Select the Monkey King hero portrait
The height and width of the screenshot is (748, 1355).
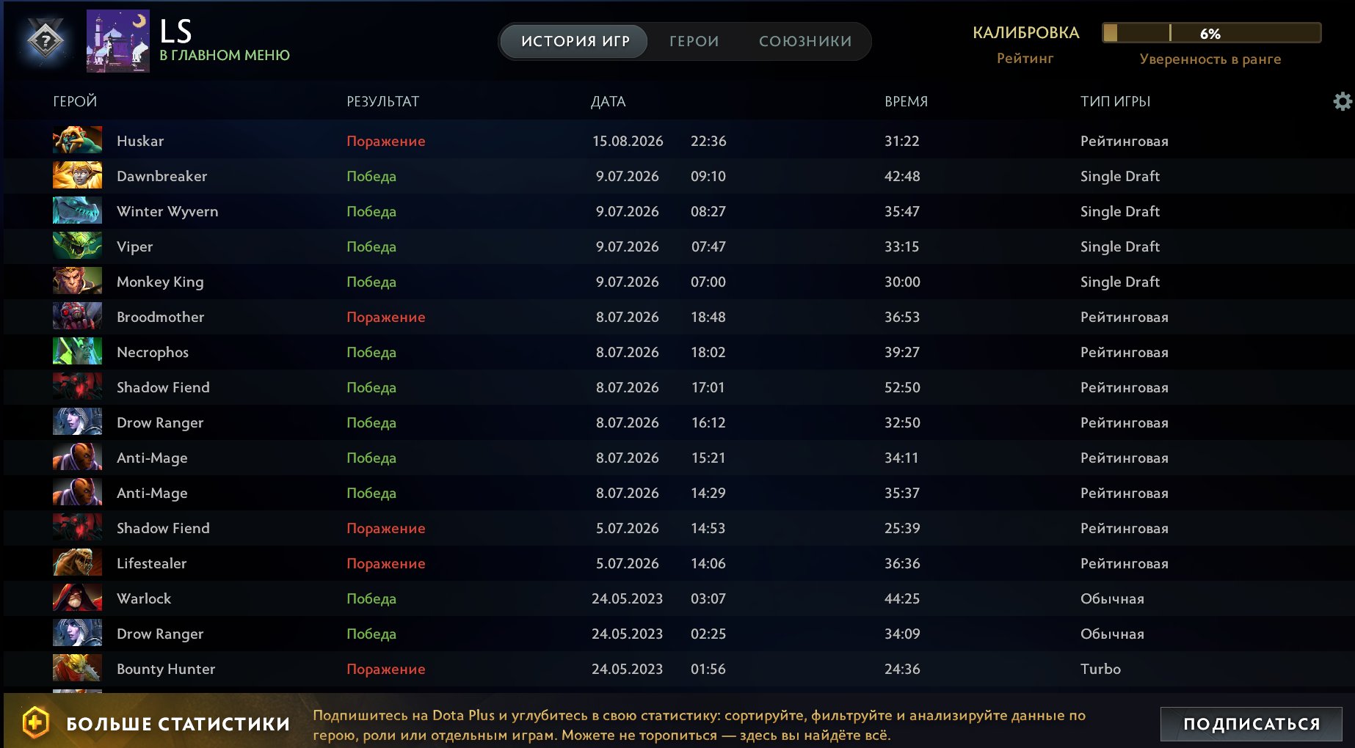click(77, 281)
